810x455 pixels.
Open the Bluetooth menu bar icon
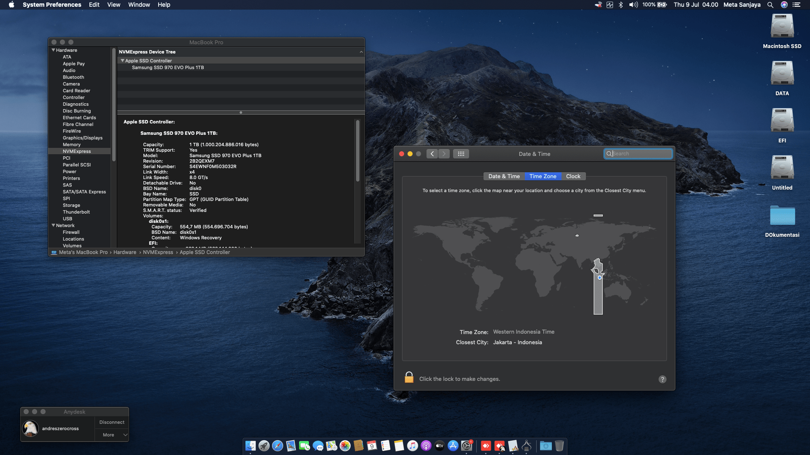point(621,5)
